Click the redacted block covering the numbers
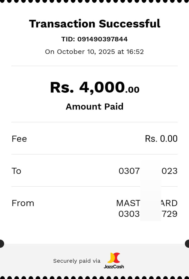 pyautogui.click(x=151, y=191)
